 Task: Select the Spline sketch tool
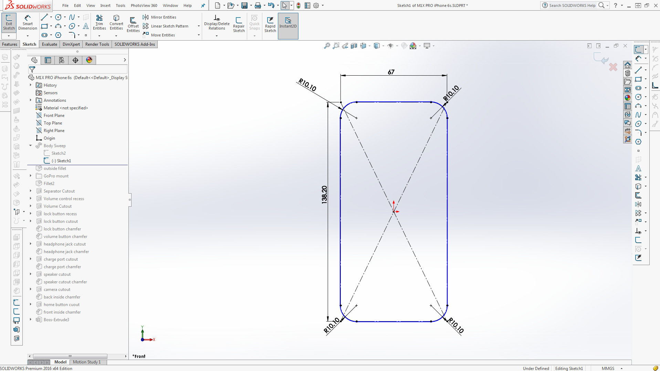[x=72, y=17]
